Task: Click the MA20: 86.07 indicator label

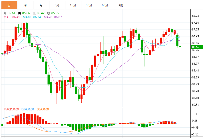Action: coord(53,17)
